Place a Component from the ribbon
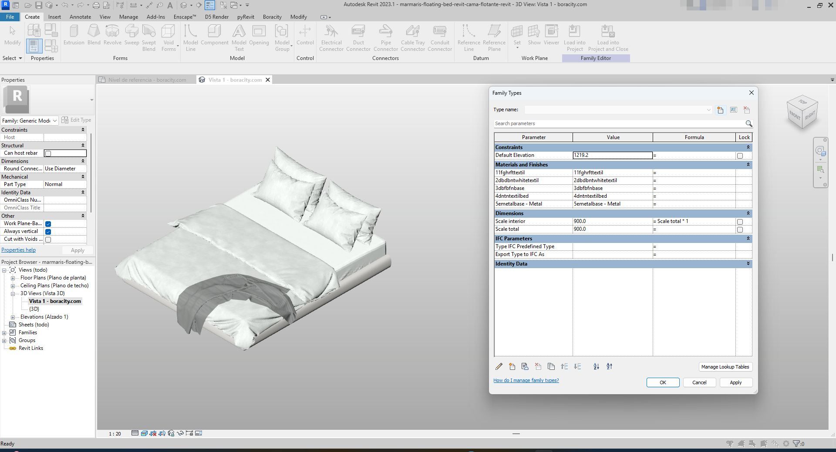 (x=215, y=35)
